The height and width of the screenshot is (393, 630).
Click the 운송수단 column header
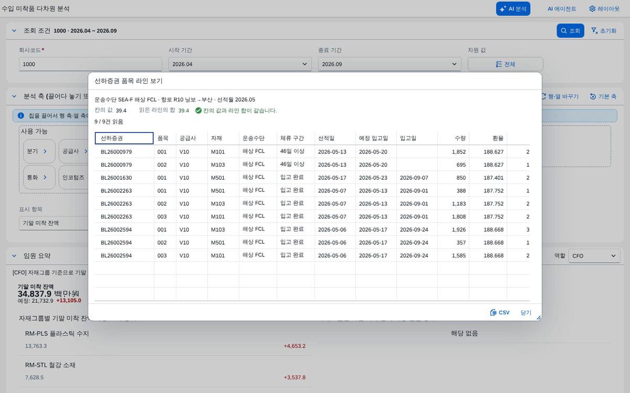258,138
